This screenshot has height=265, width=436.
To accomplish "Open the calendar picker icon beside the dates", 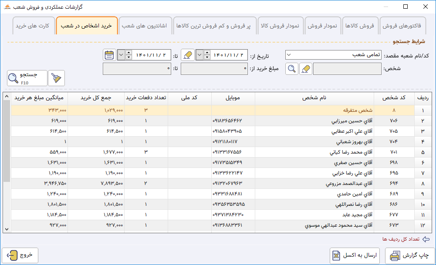I will (109, 55).
